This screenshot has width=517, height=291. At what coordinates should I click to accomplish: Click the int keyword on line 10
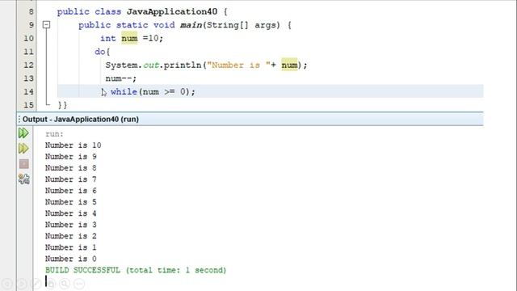point(107,38)
